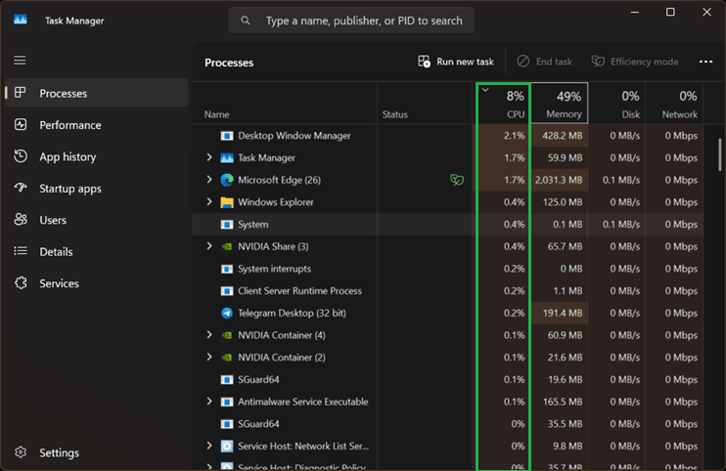Expand Antimalware Service Executable group
The width and height of the screenshot is (726, 471).
coord(209,402)
